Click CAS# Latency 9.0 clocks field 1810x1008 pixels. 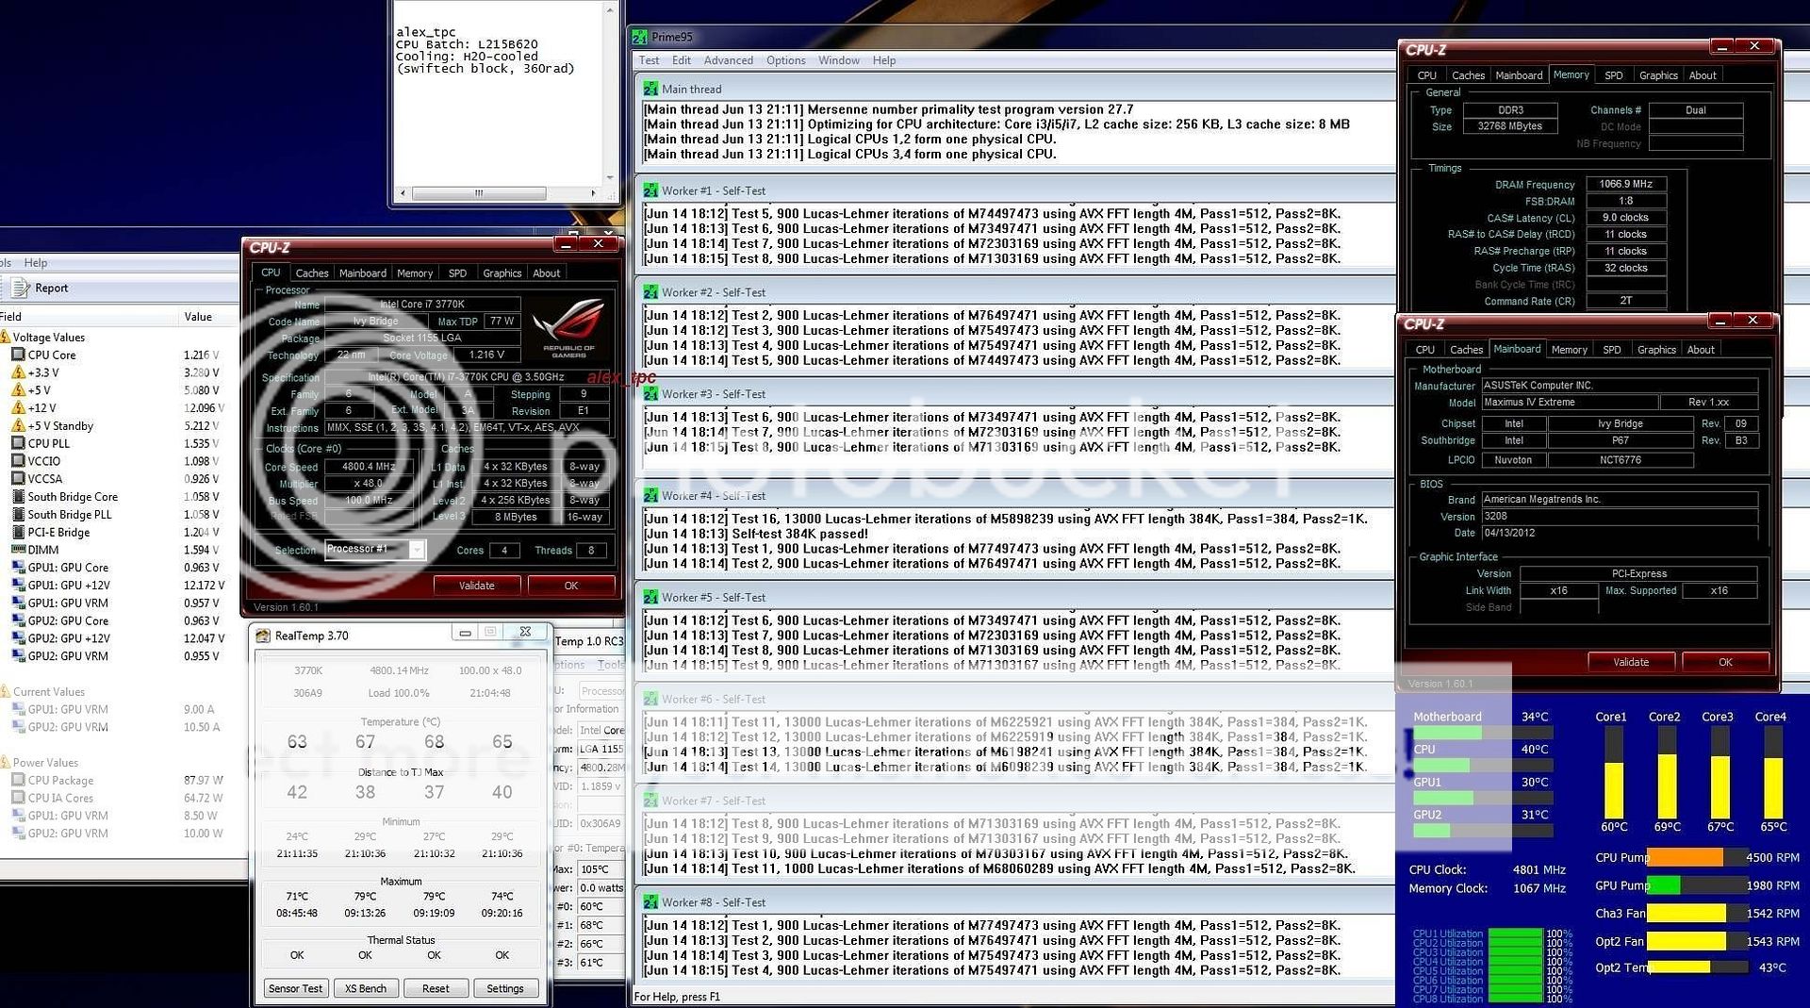pyautogui.click(x=1626, y=218)
